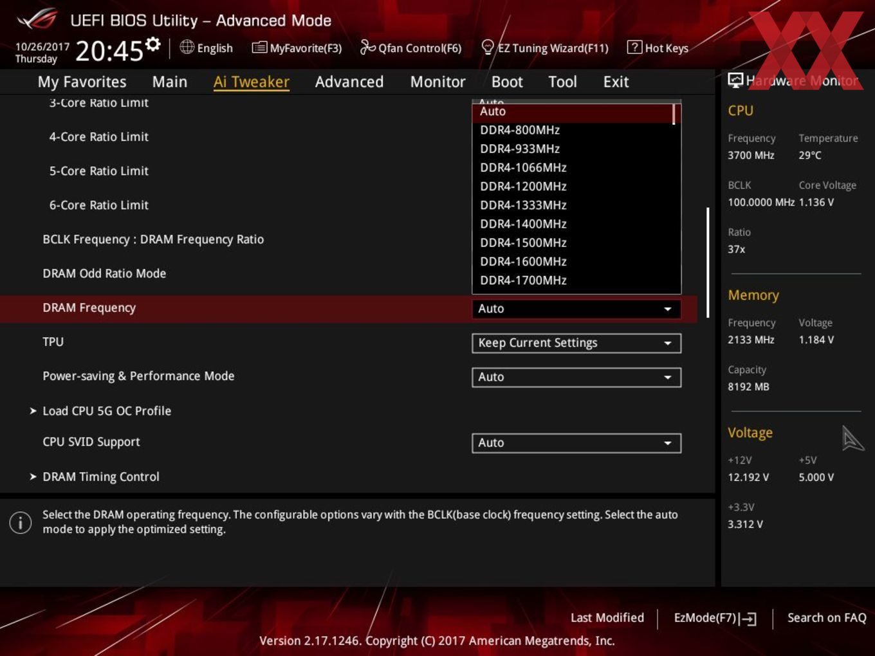Click the info icon beside help text
875x656 pixels.
click(21, 522)
